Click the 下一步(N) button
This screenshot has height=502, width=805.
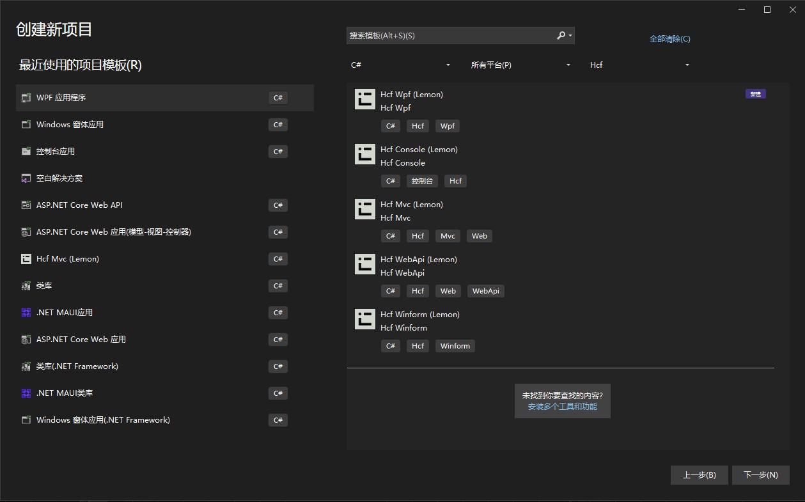click(760, 475)
